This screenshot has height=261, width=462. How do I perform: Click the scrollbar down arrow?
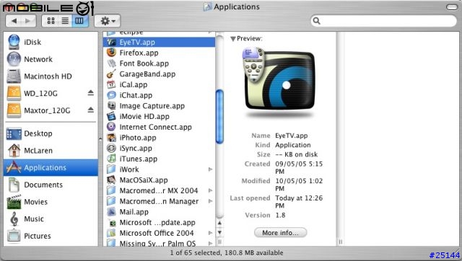click(219, 232)
